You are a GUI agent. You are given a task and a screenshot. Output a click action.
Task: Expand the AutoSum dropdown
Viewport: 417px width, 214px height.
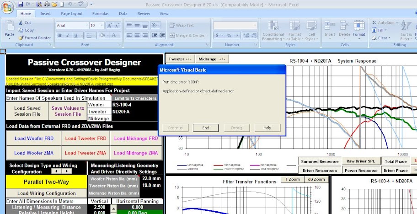397,22
